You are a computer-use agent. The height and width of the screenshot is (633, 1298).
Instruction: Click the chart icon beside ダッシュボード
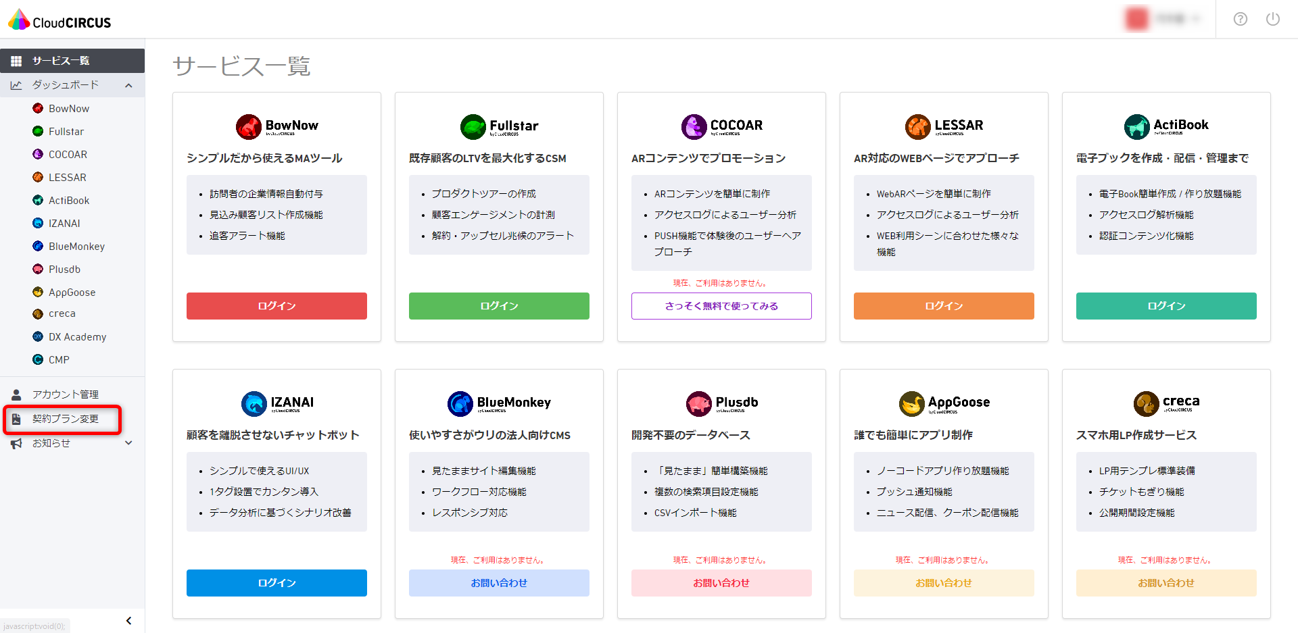[16, 85]
